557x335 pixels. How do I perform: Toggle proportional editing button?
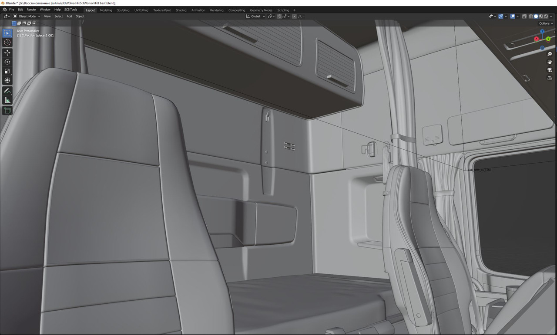click(x=294, y=16)
